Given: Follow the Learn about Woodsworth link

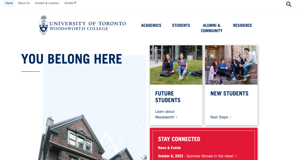Looking at the screenshot, I should point(165,114).
